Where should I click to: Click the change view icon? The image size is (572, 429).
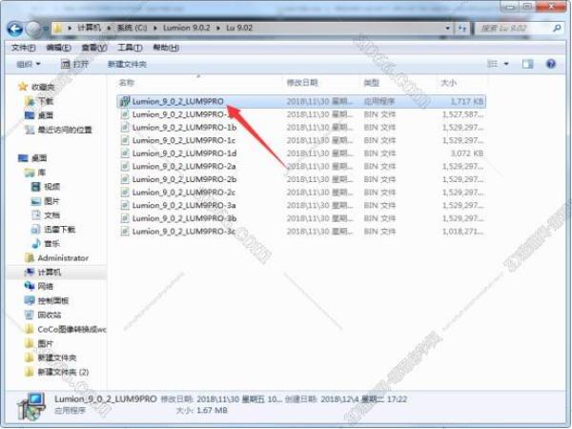pos(493,64)
